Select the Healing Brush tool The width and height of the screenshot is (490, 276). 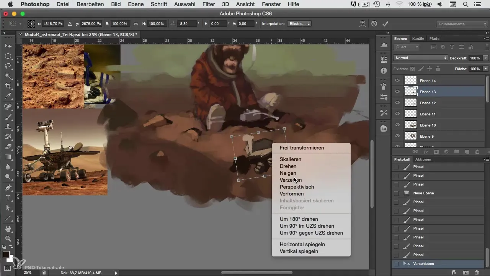pos(8,107)
